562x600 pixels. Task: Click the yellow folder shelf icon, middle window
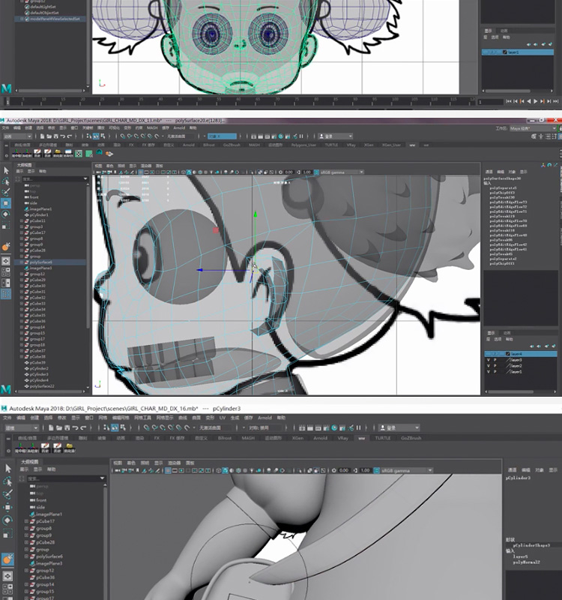[x=58, y=154]
